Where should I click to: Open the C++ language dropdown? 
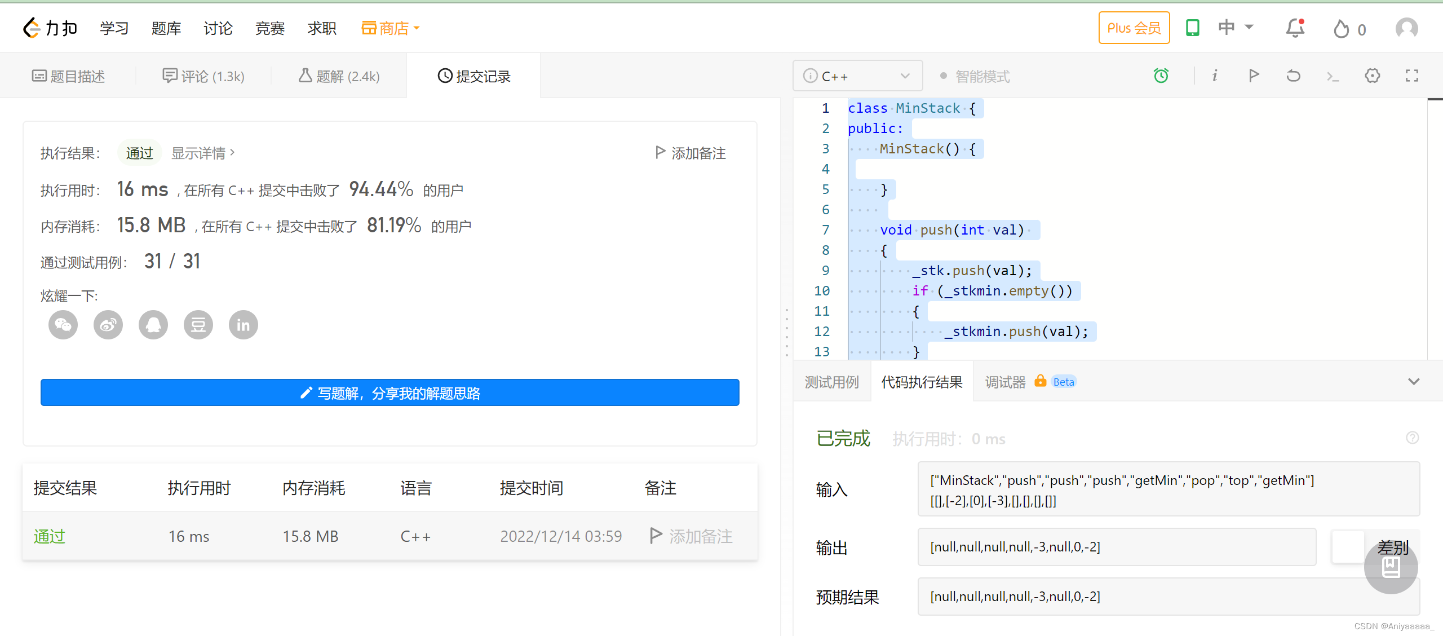pyautogui.click(x=857, y=76)
